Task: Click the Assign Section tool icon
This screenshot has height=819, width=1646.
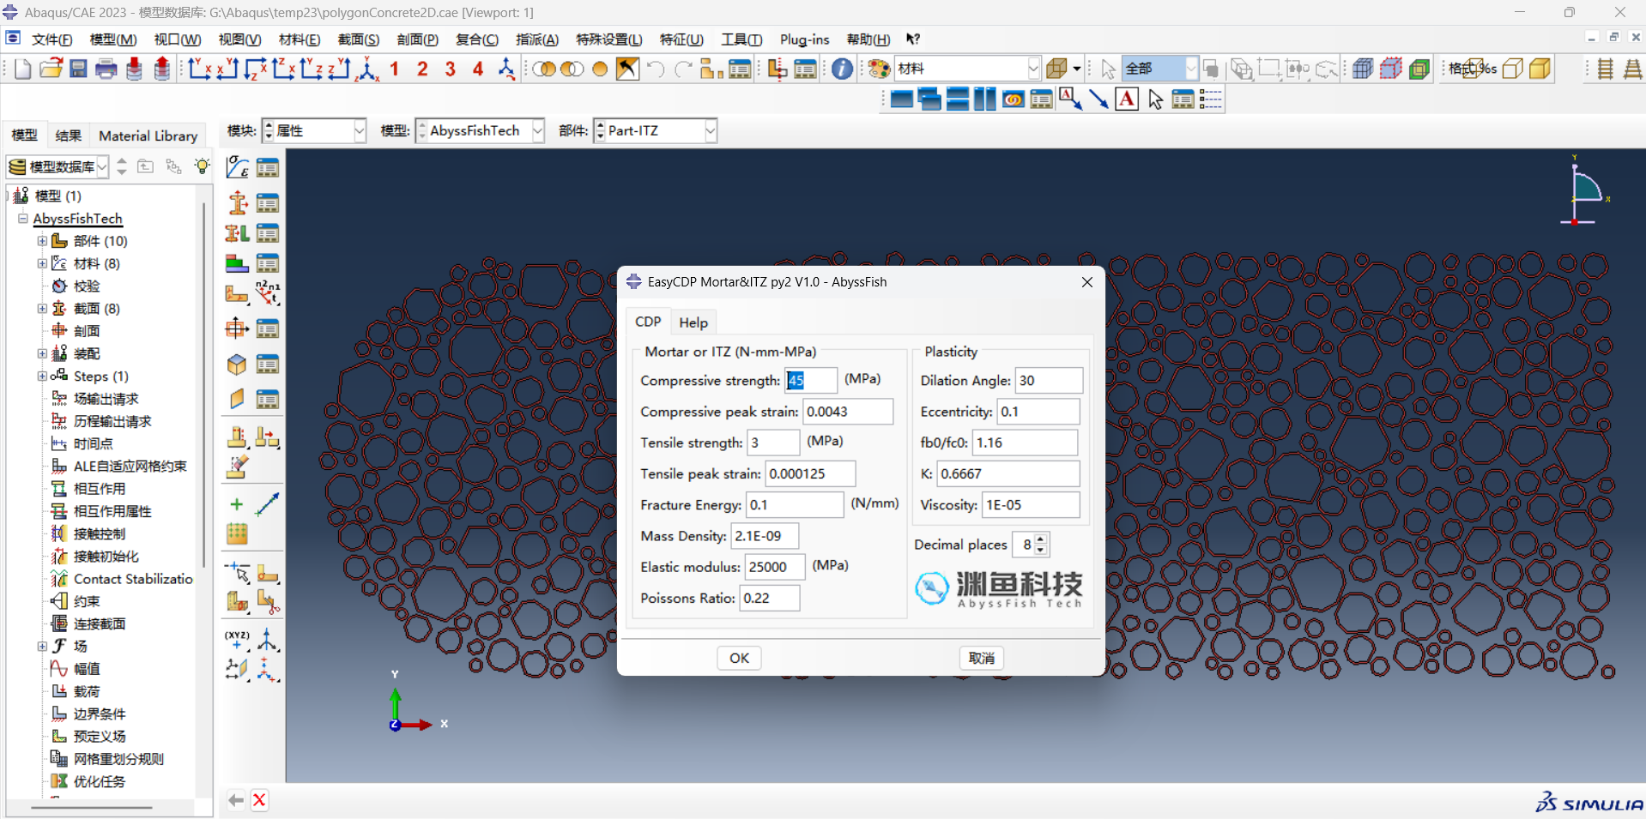Action: [x=237, y=233]
